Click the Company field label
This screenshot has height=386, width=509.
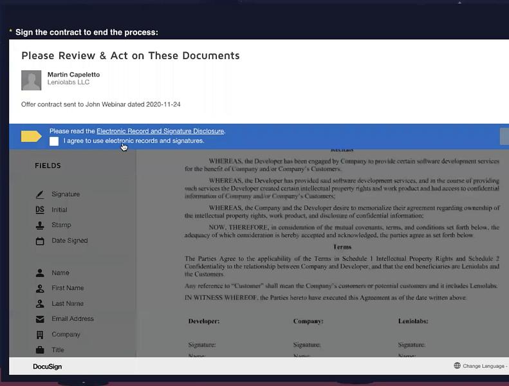click(66, 335)
